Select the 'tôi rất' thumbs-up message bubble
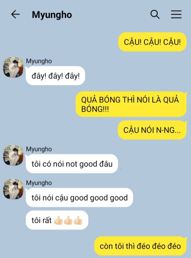 (57, 220)
